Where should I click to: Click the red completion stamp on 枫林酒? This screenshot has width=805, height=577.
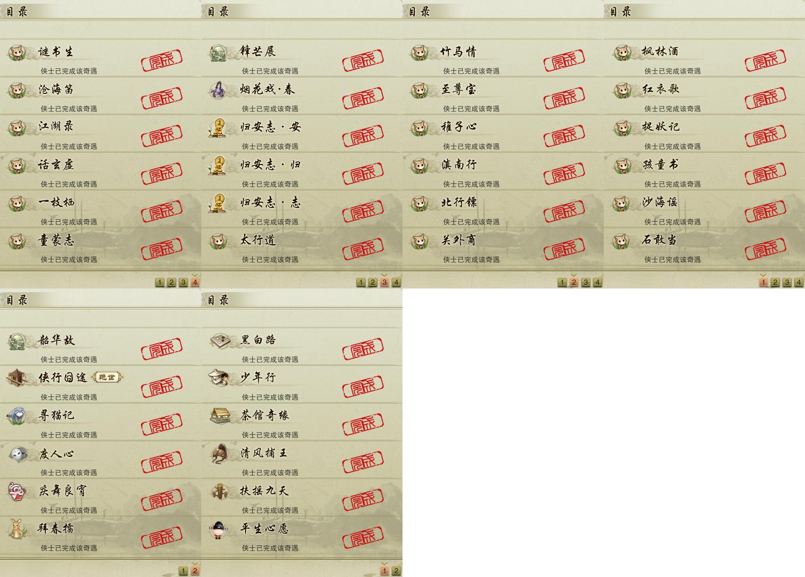tap(765, 60)
